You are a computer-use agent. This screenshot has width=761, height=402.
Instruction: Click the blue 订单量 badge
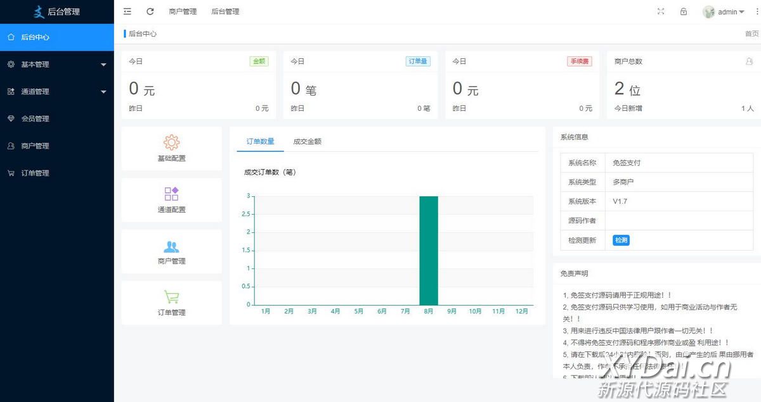417,61
